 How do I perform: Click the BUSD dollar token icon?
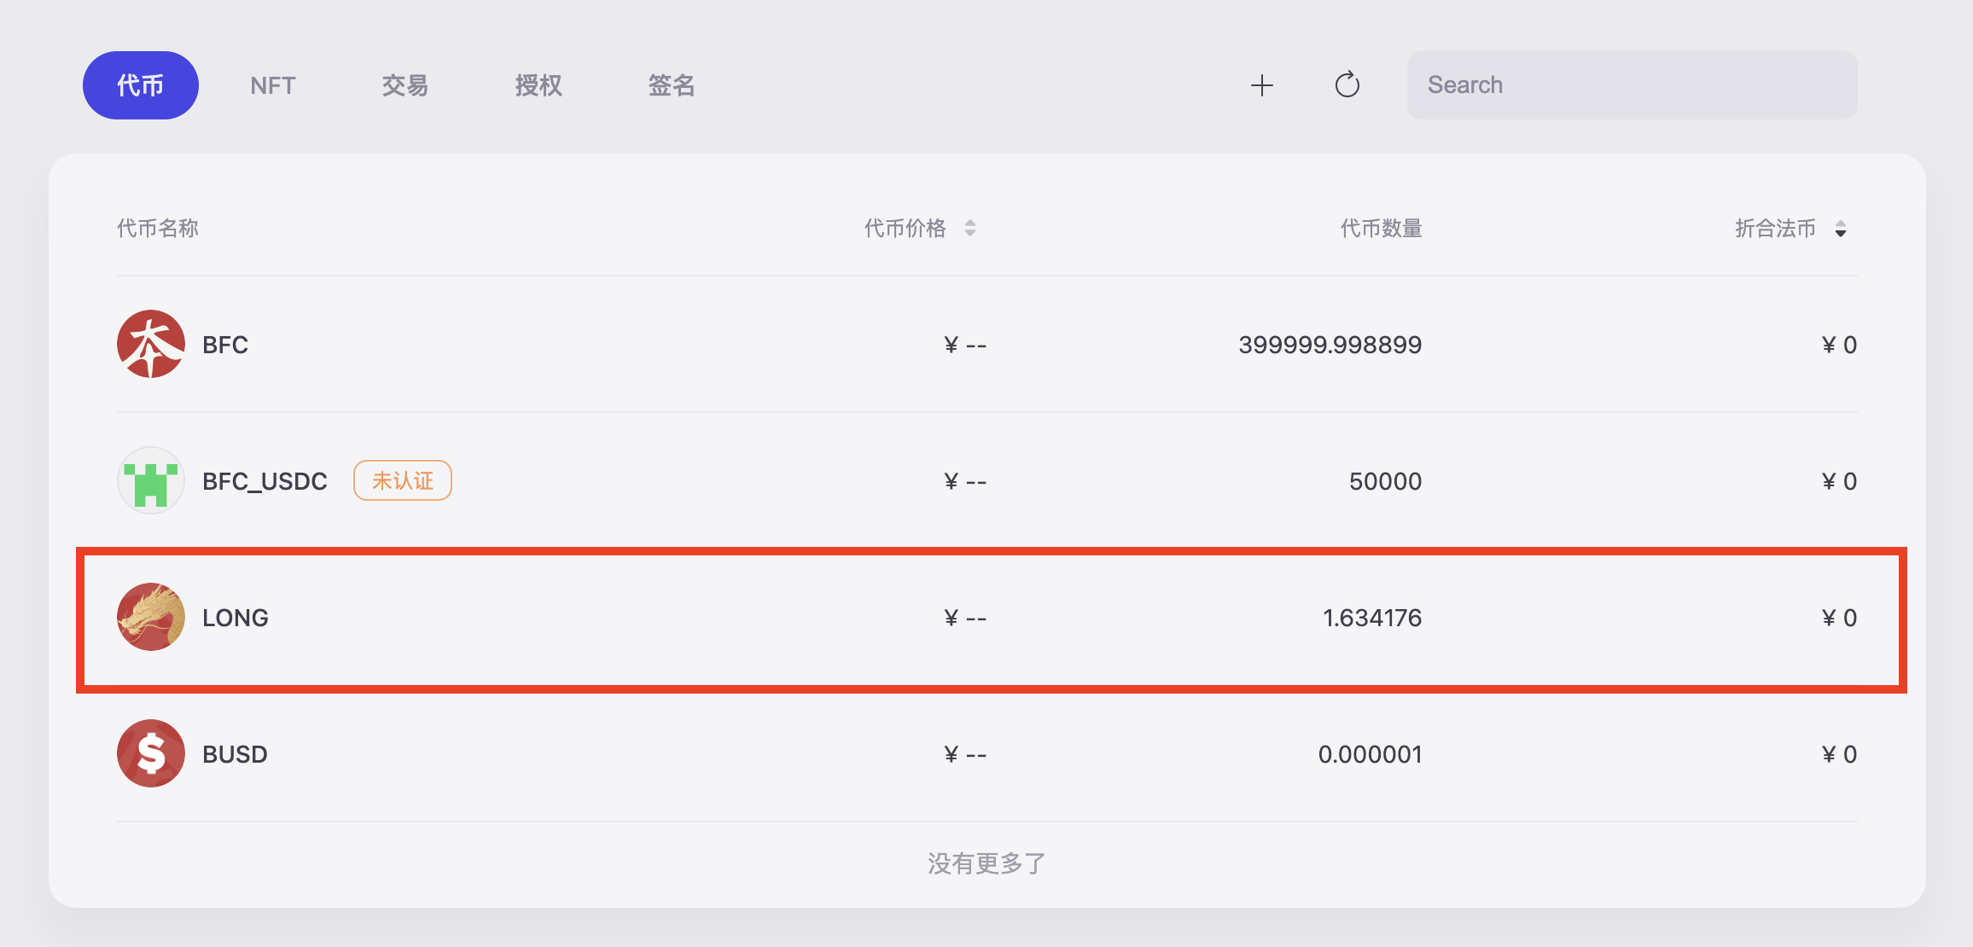pyautogui.click(x=151, y=753)
